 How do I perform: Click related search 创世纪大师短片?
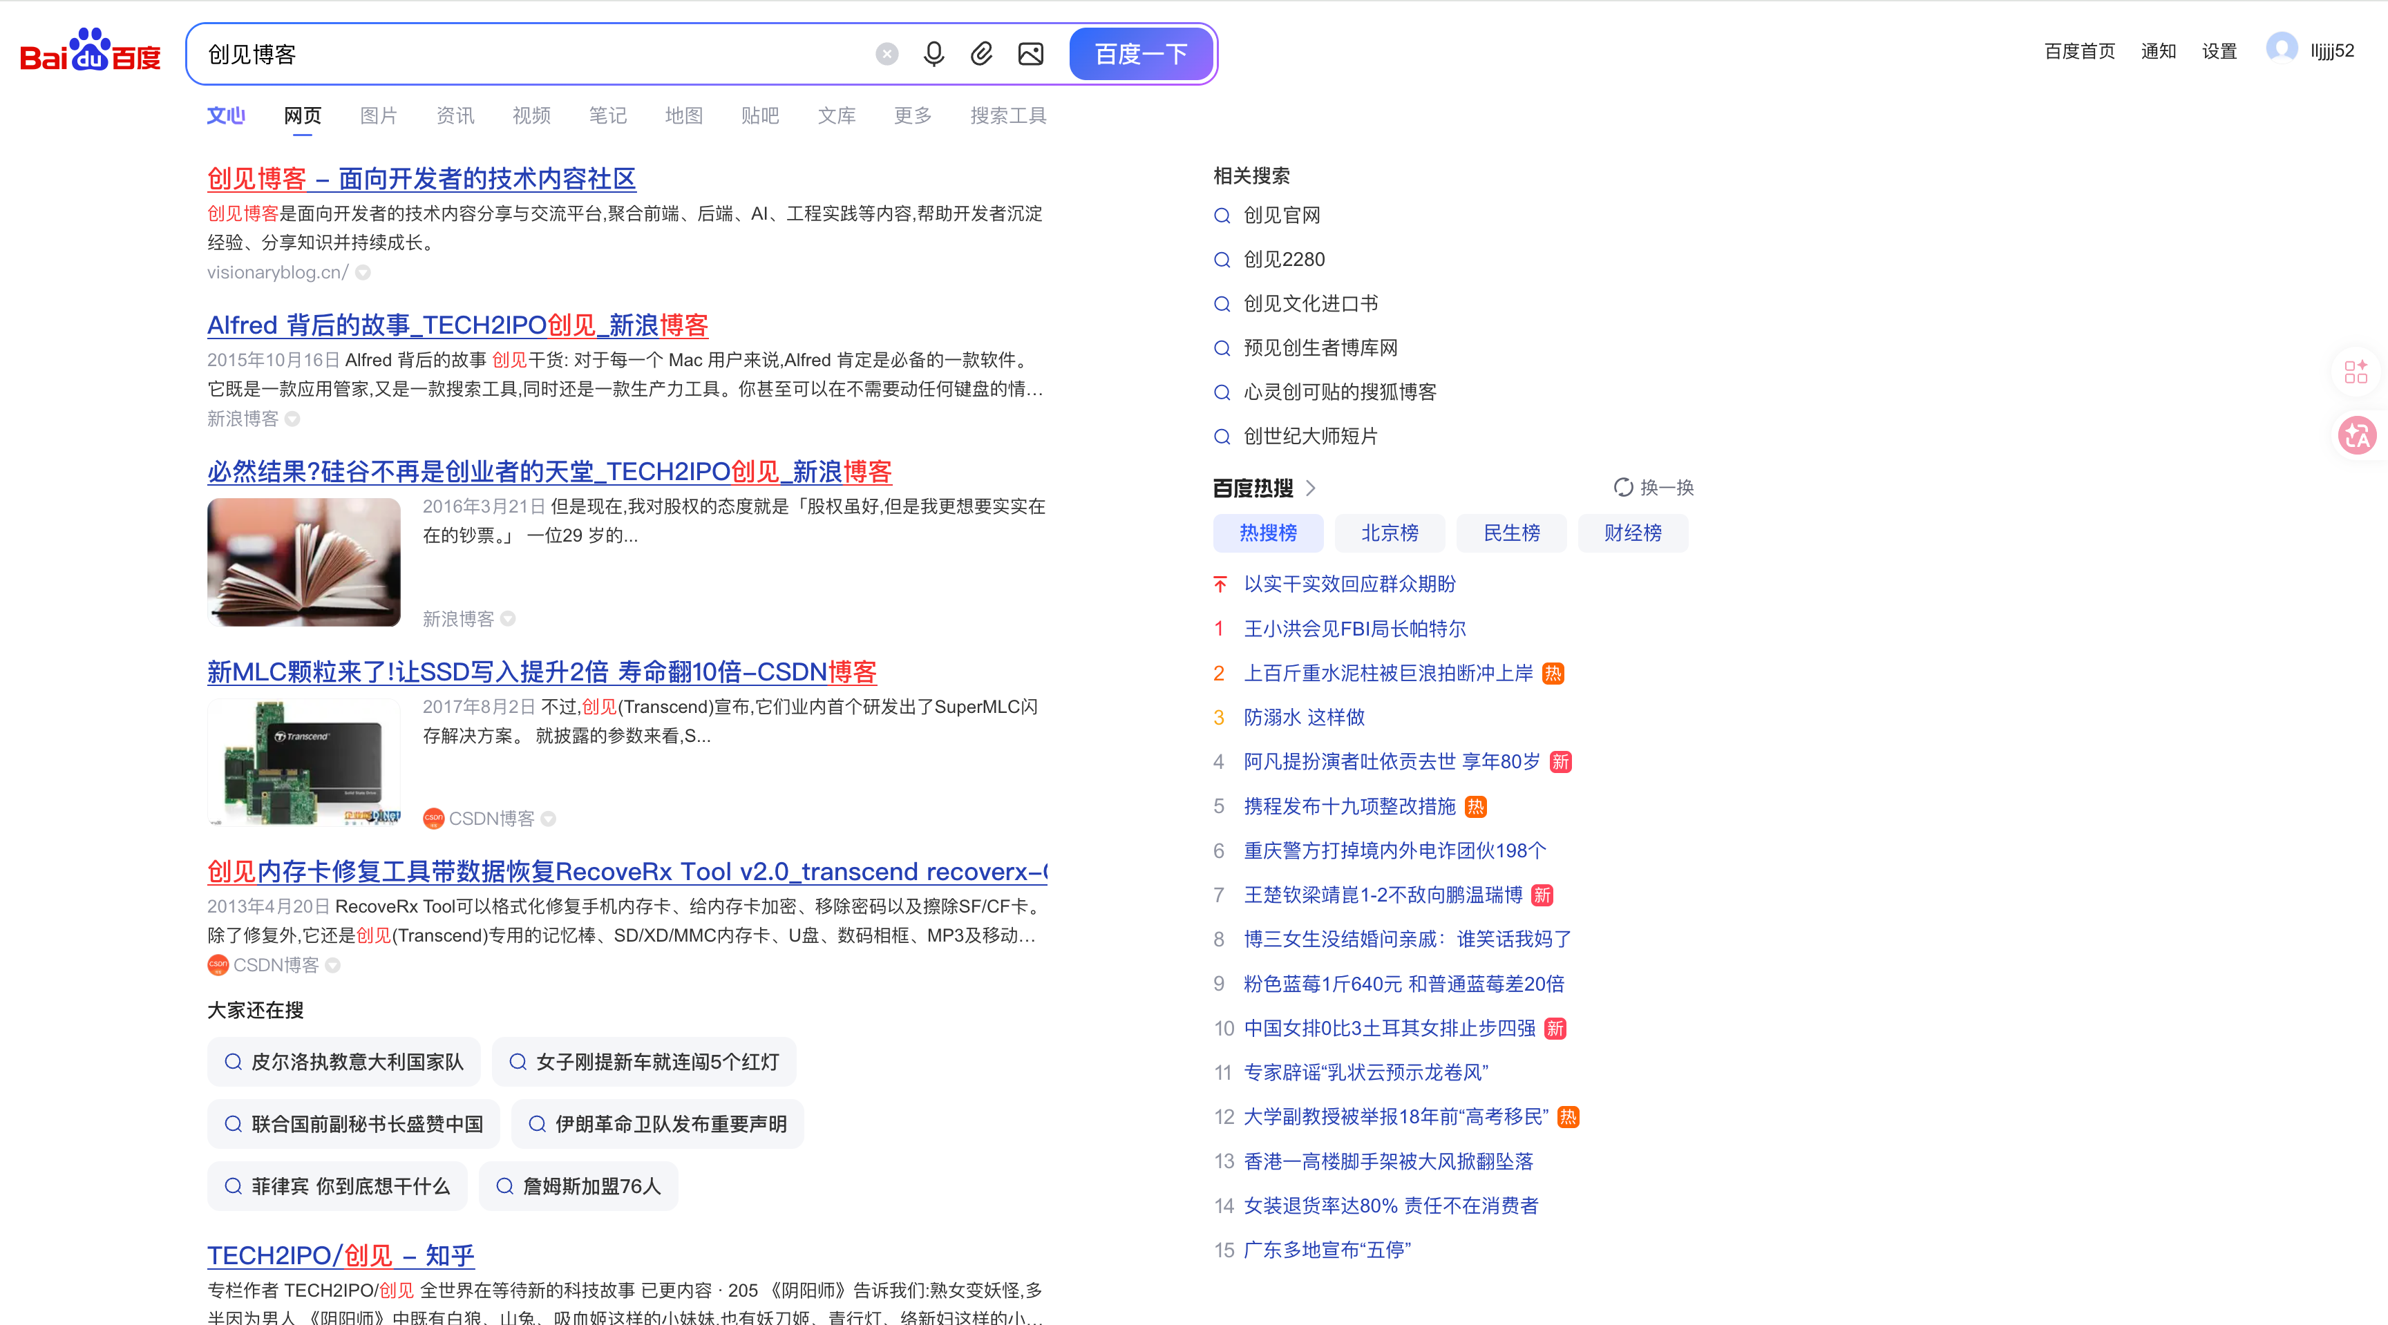(x=1311, y=437)
